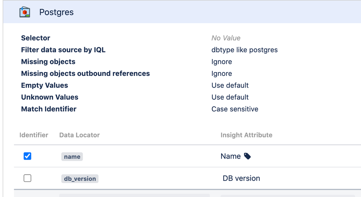Screen dimensions: 361x197
Task: Click the Data Locator column header
Action: click(79, 135)
